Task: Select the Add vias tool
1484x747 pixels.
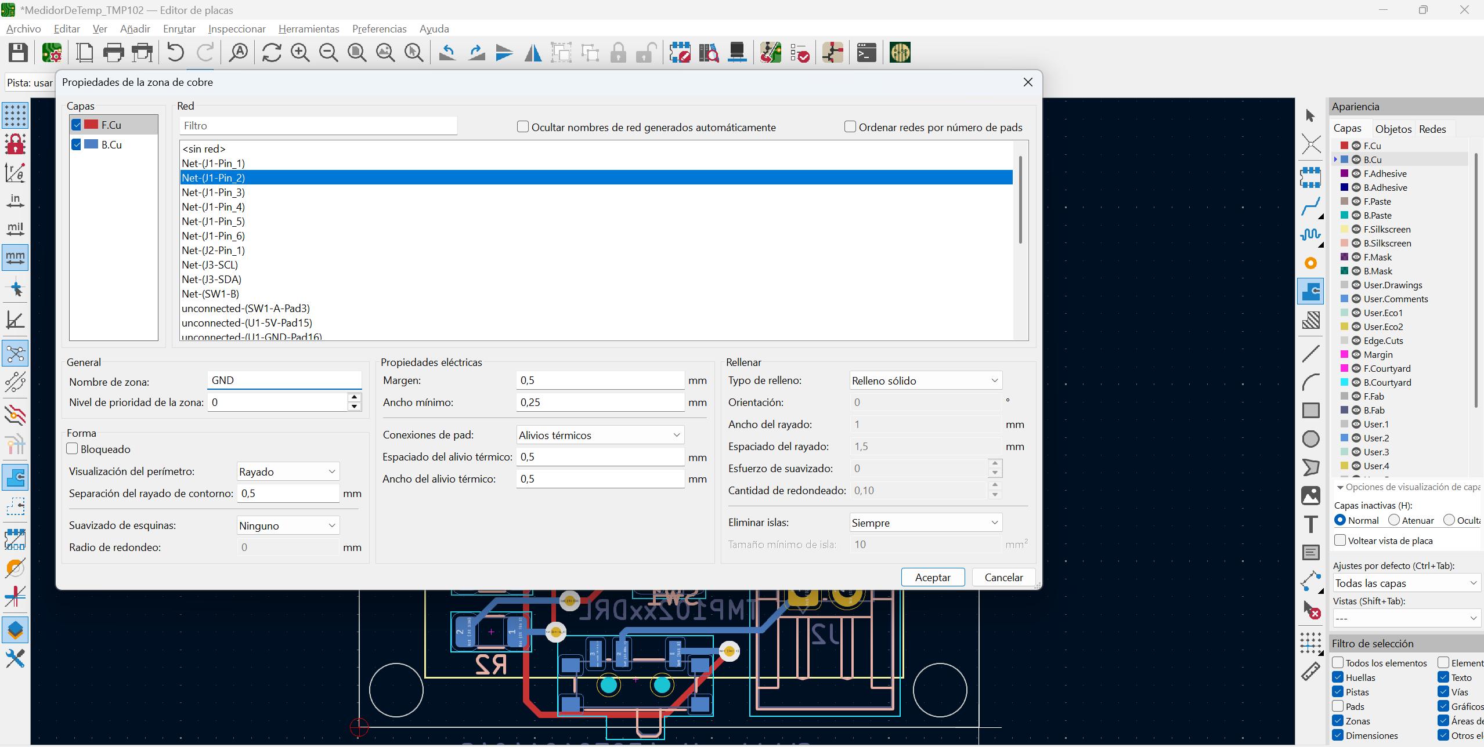Action: pos(1310,263)
